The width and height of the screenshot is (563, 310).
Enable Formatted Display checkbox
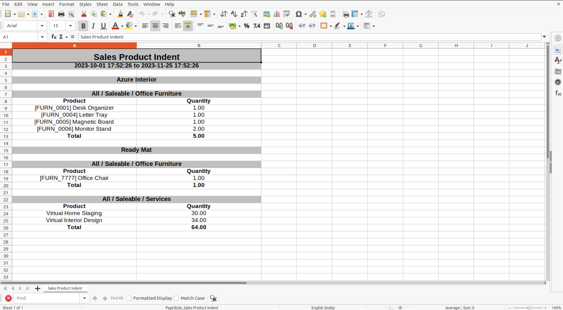(x=129, y=298)
